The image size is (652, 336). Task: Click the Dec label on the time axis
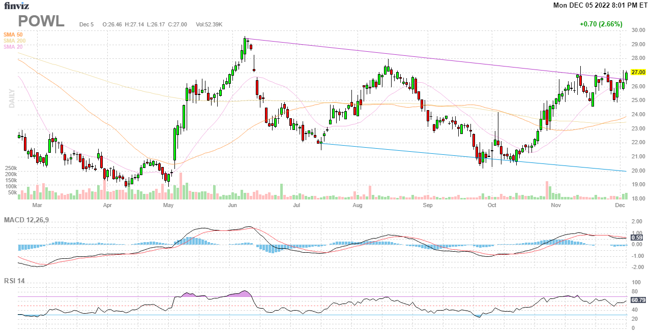(x=619, y=206)
